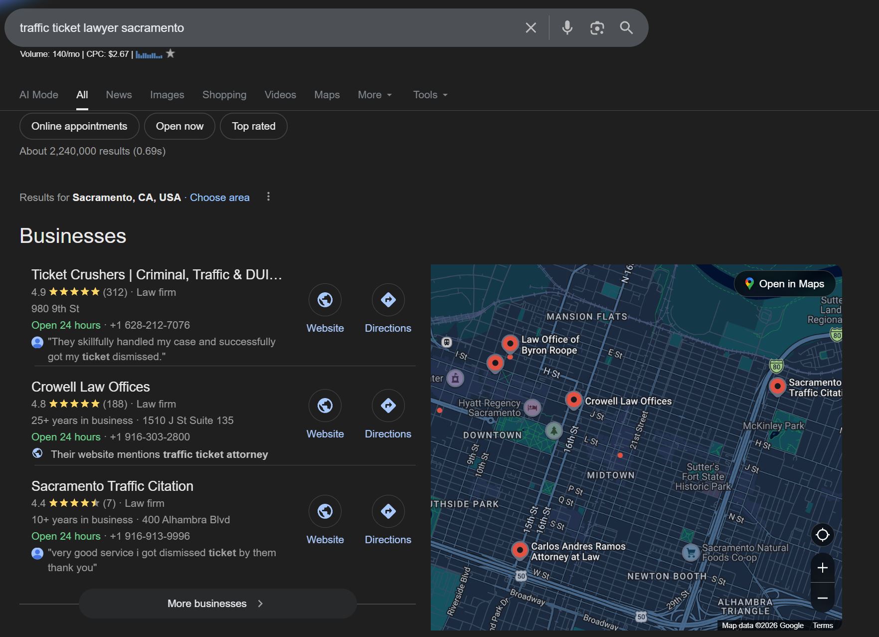Open the More search categories dropdown
This screenshot has height=637, width=879.
pos(374,95)
